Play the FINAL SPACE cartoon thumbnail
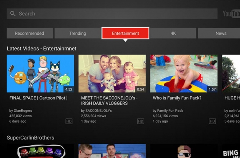The image size is (240, 158). (x=40, y=73)
